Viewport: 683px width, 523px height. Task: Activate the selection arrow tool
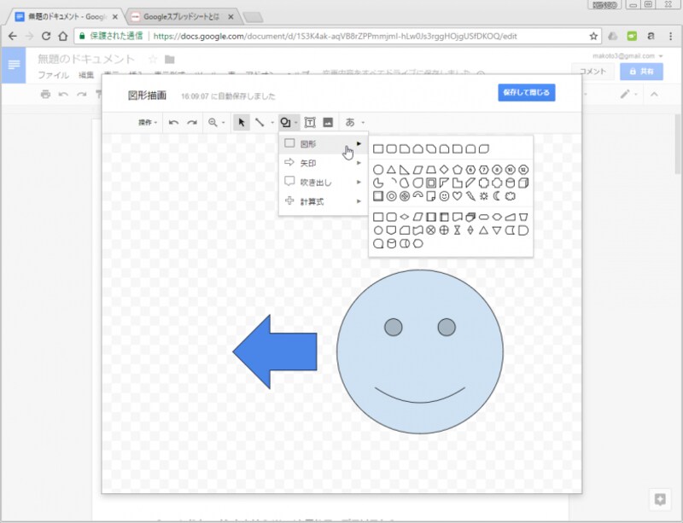click(241, 122)
